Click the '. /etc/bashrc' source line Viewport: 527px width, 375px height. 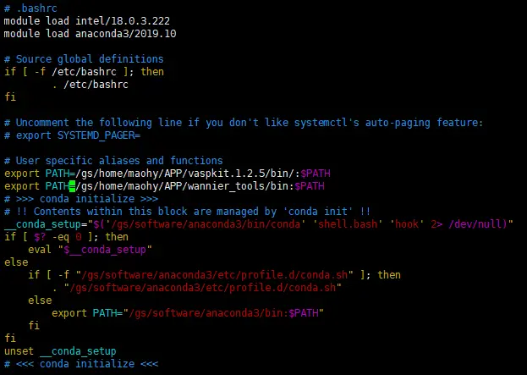tap(91, 85)
